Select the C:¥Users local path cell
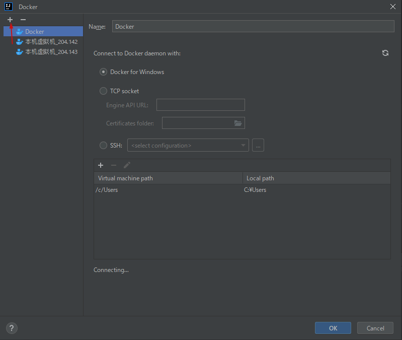The width and height of the screenshot is (402, 340). (316, 190)
